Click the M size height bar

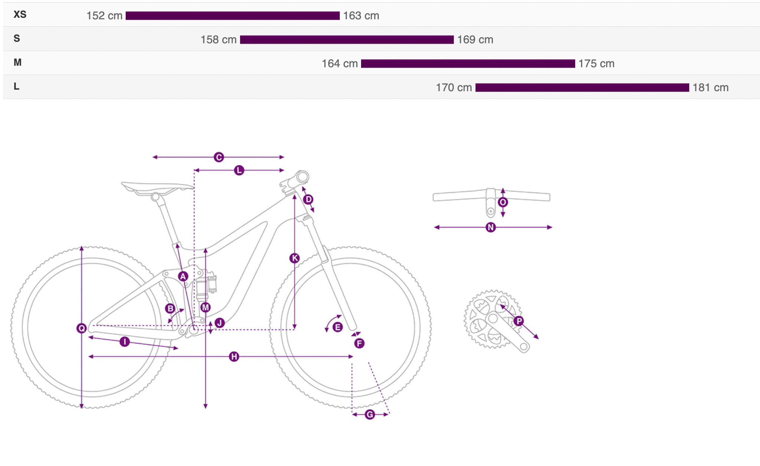pos(468,63)
